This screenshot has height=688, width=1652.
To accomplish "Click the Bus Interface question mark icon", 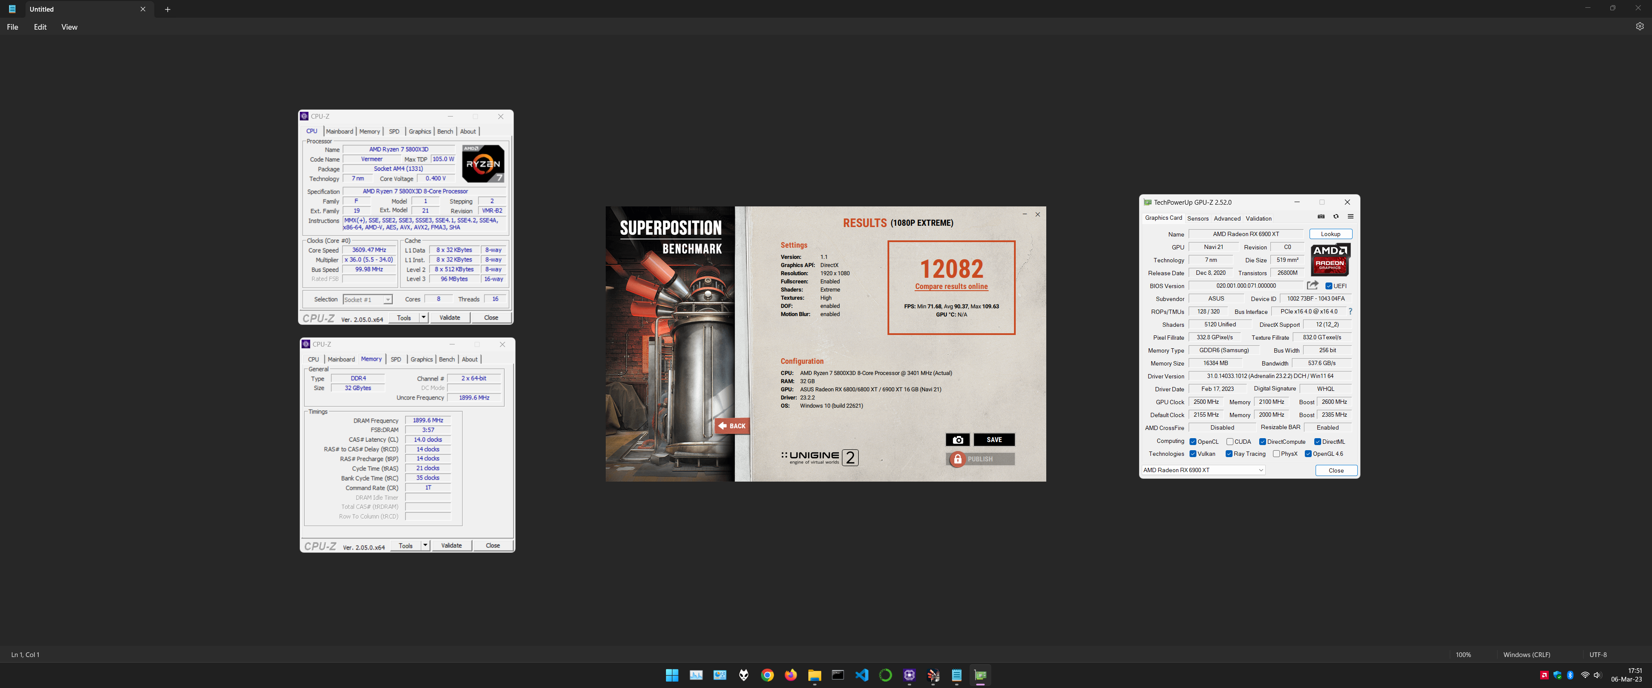I will pyautogui.click(x=1350, y=312).
